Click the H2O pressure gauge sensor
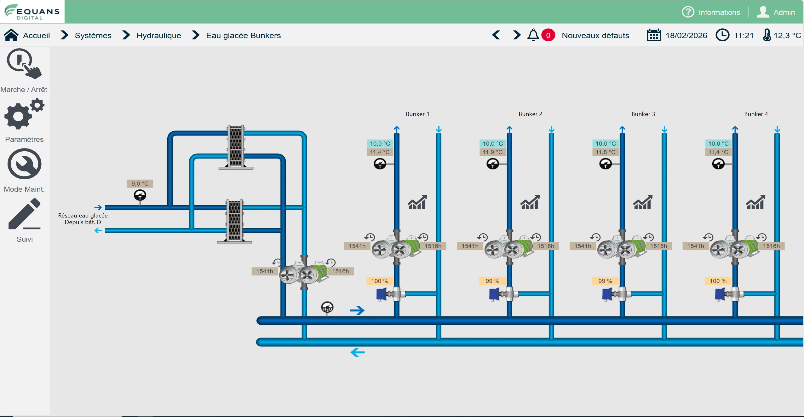Viewport: 804px width, 417px height. [x=327, y=307]
